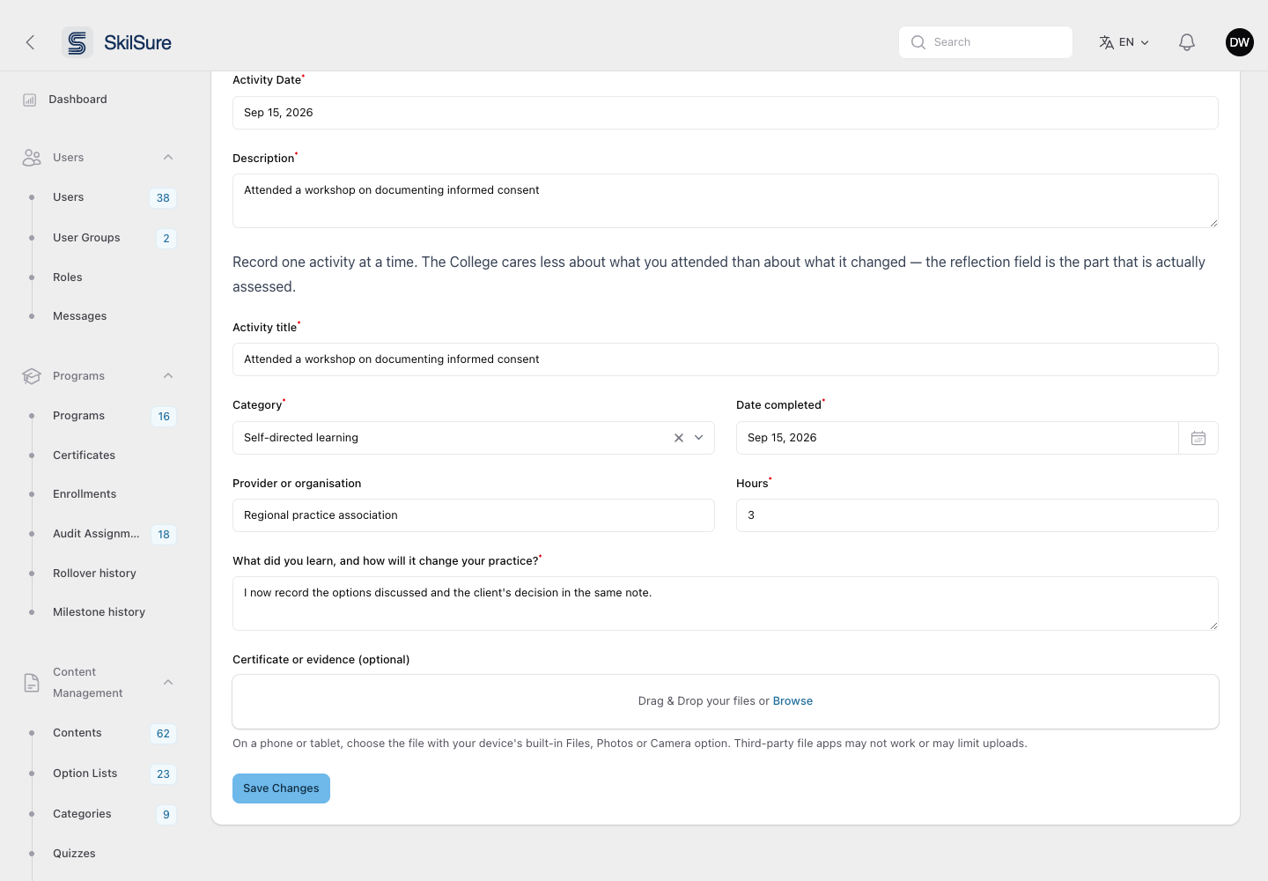Open the notifications bell
The width and height of the screenshot is (1268, 881).
(1187, 42)
